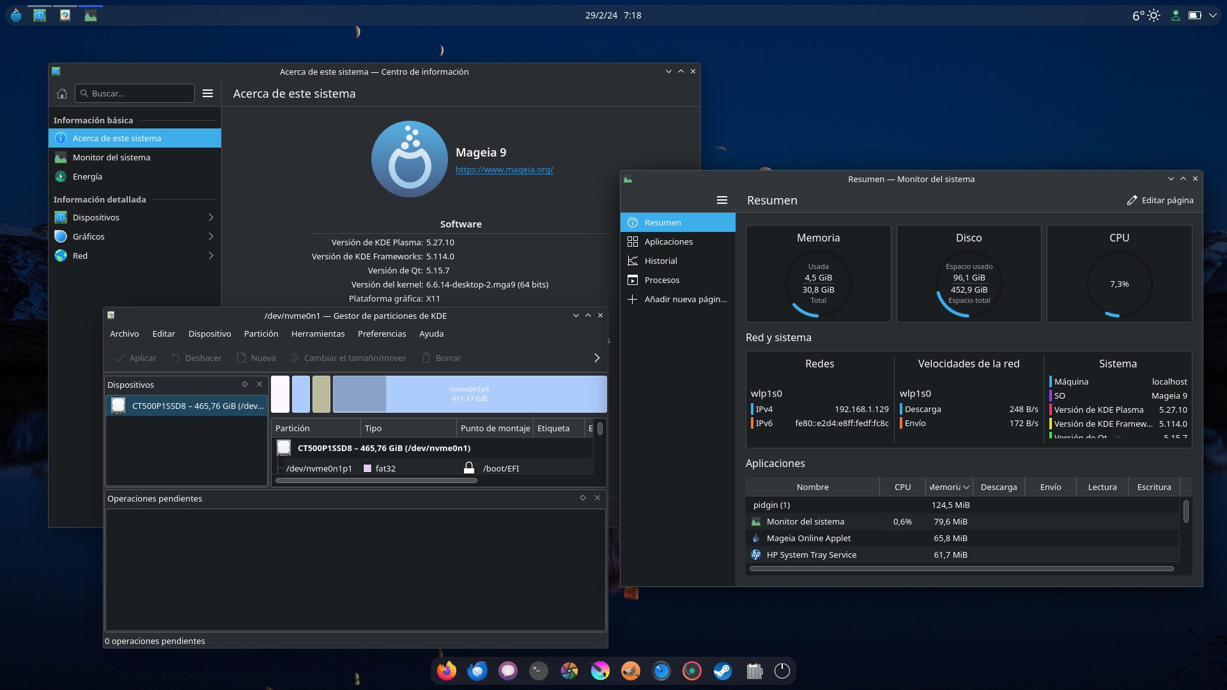
Task: Launch the terminal from the dock
Action: (539, 671)
